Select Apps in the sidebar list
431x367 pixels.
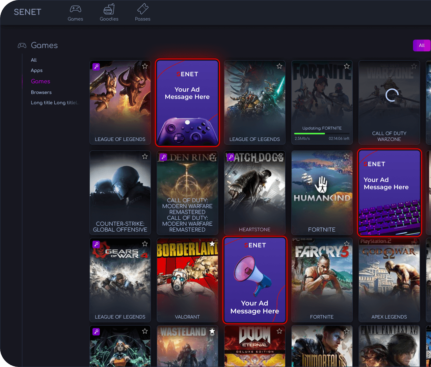tap(37, 71)
